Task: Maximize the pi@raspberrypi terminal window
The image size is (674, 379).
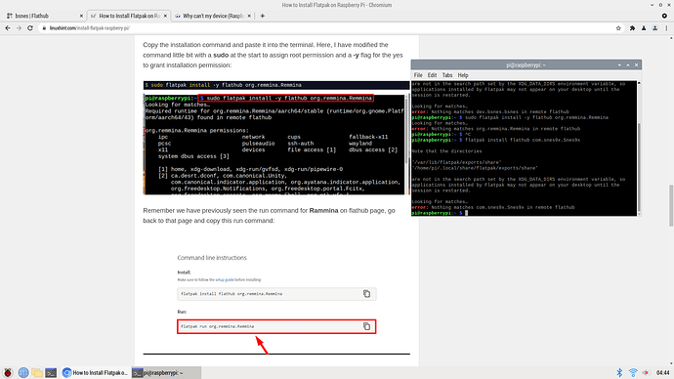Action: [628, 64]
